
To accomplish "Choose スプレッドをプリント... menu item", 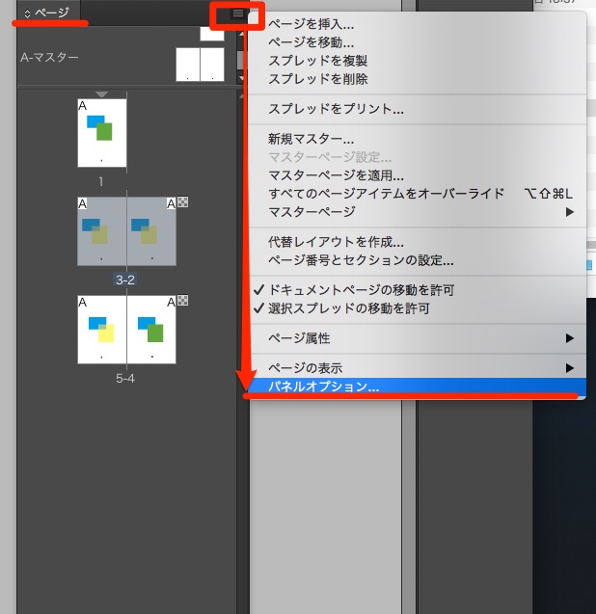I will pos(418,109).
